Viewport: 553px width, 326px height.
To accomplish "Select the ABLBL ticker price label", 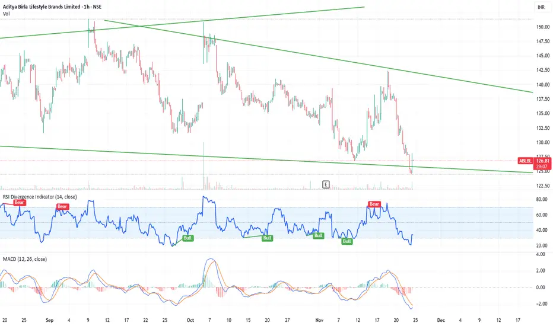I will pos(525,161).
